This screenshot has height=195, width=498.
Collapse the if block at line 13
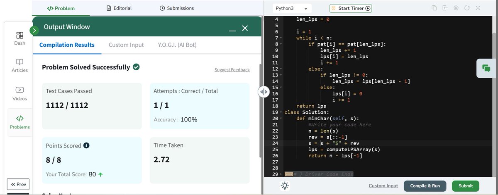click(281, 75)
